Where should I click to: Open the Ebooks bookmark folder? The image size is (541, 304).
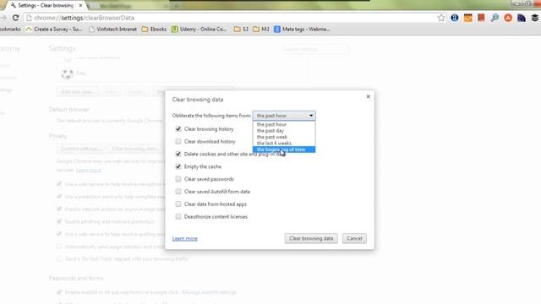coord(154,30)
